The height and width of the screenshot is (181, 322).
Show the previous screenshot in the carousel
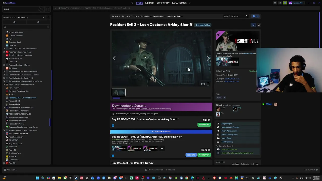[x=114, y=58]
